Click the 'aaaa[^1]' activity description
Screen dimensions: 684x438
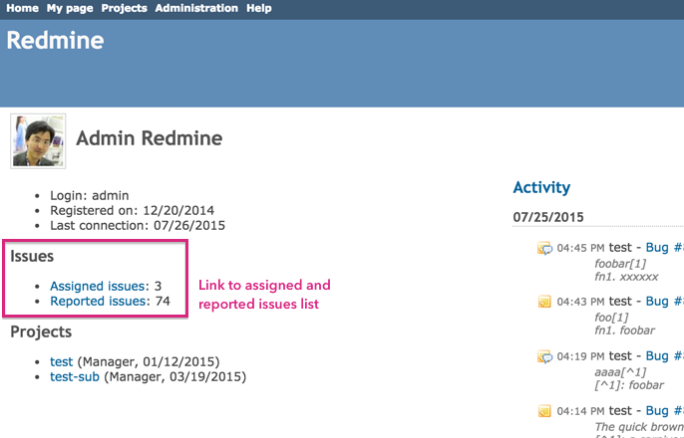click(x=620, y=372)
